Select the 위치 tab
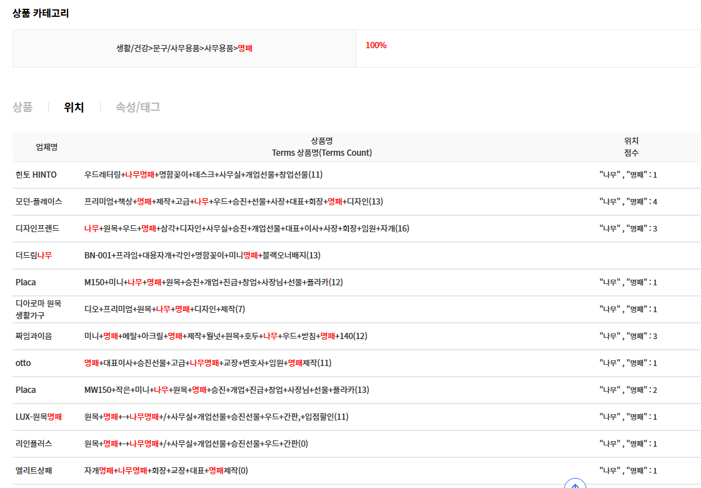Screen dimensions: 701x488 (74, 108)
